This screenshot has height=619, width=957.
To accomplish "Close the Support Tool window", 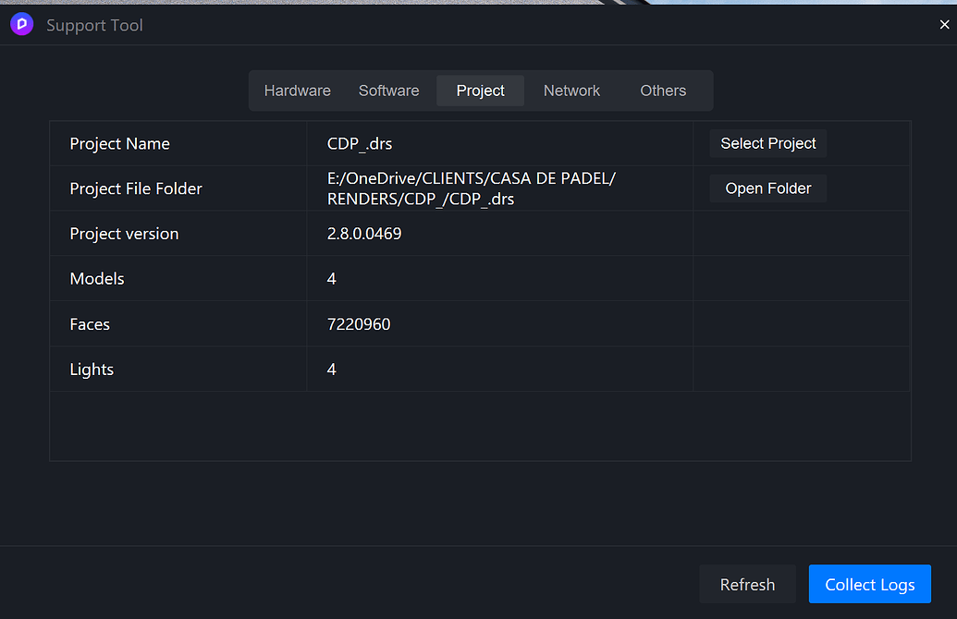I will point(944,24).
